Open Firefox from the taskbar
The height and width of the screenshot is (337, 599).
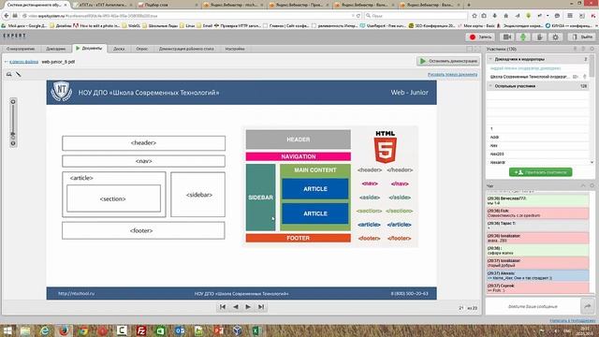tap(64, 330)
